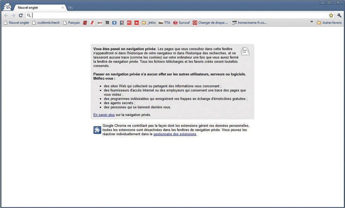Open the homecinema-fr.co bookmark
The width and height of the screenshot is (345, 208).
point(249,23)
